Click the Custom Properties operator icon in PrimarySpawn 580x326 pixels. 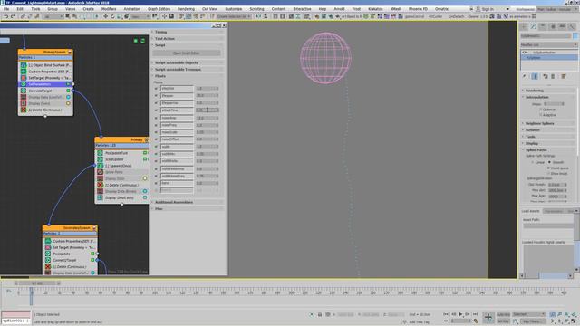[24, 72]
